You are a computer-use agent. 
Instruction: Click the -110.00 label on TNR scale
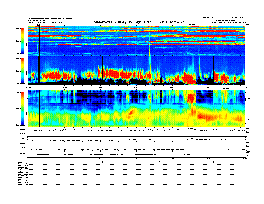(x=17, y=92)
